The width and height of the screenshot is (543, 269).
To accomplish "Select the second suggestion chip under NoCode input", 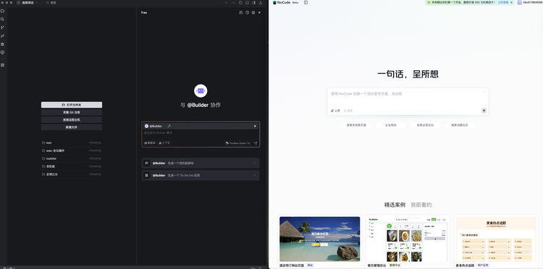I will (x=391, y=125).
